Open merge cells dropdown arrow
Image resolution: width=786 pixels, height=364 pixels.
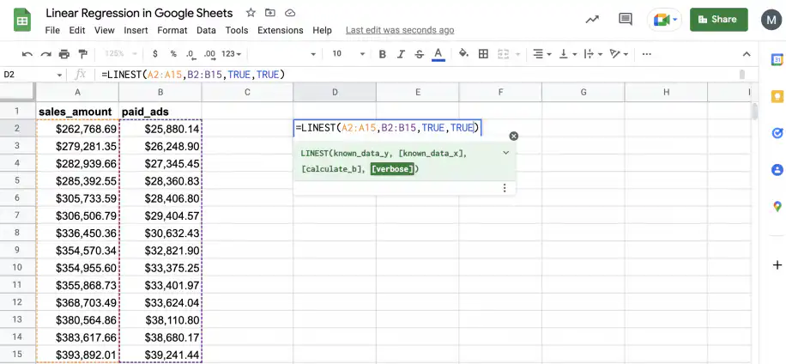tap(517, 54)
